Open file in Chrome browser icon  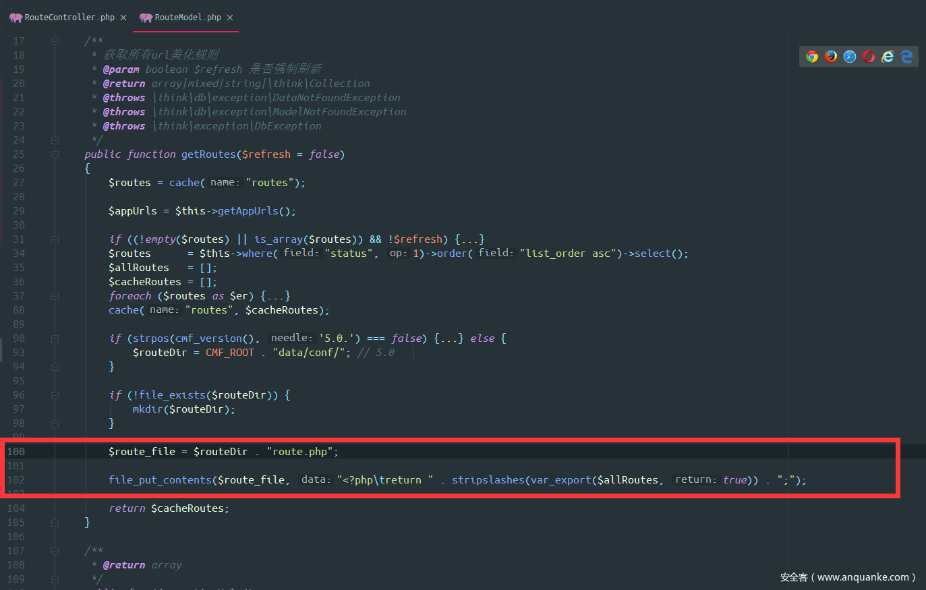click(812, 57)
